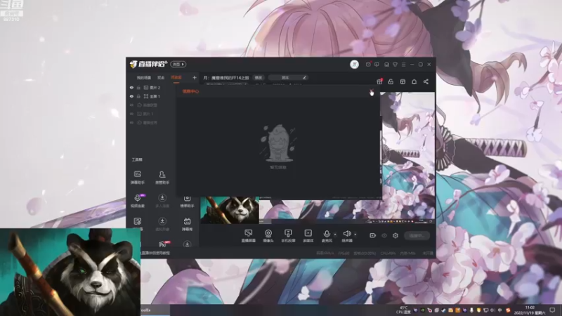
Task: Click the 修改 button beside stream title
Action: [259, 78]
